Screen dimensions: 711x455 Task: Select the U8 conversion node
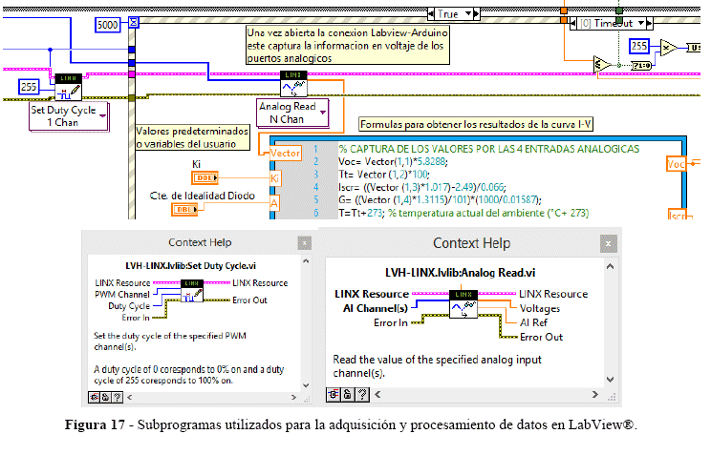[x=694, y=48]
